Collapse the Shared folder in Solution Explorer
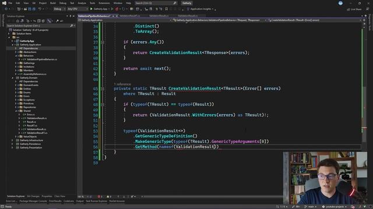This screenshot has width=373, height=209. (x=16, y=111)
